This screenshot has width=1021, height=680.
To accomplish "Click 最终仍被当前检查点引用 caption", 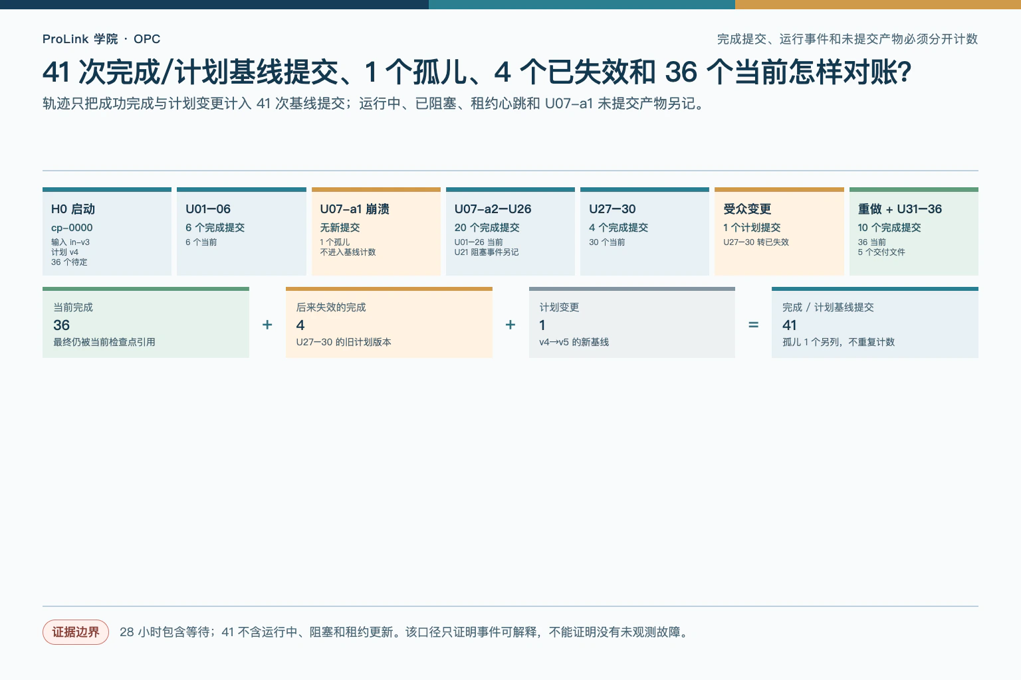I will (x=104, y=342).
